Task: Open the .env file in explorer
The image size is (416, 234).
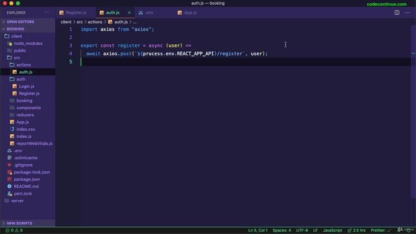Action: [27, 151]
